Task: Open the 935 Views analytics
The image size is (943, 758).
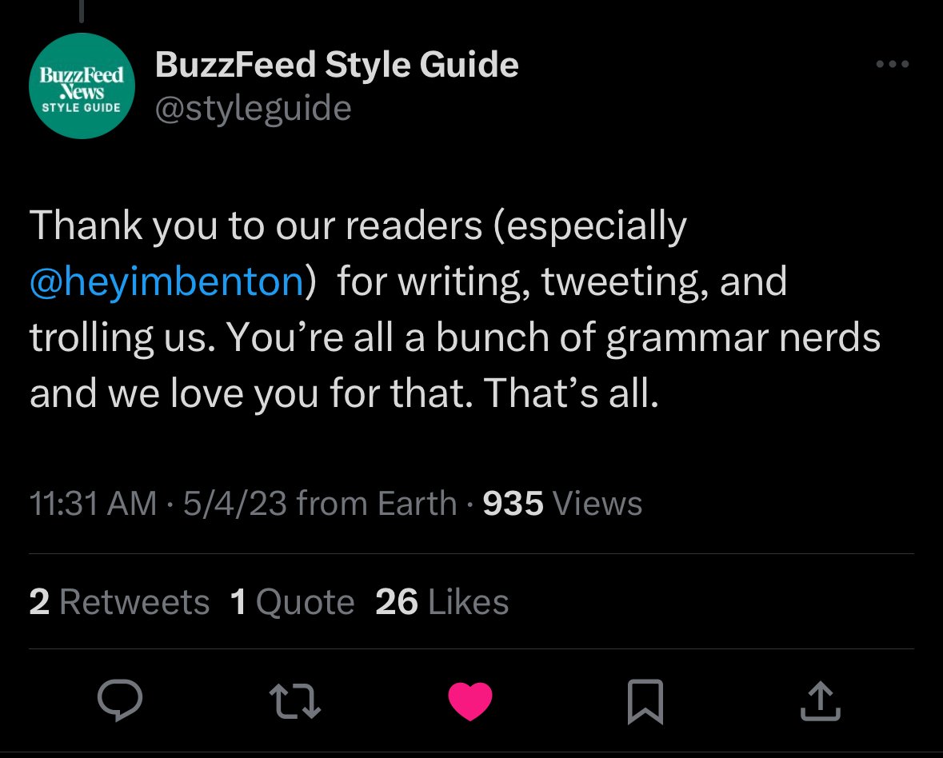Action: click(x=562, y=504)
